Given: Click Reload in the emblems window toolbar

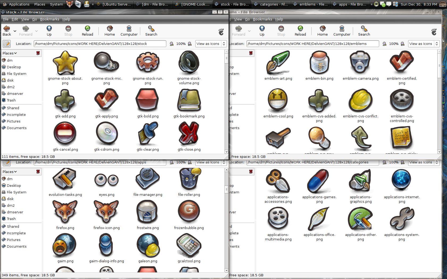Looking at the screenshot, I should [x=300, y=31].
